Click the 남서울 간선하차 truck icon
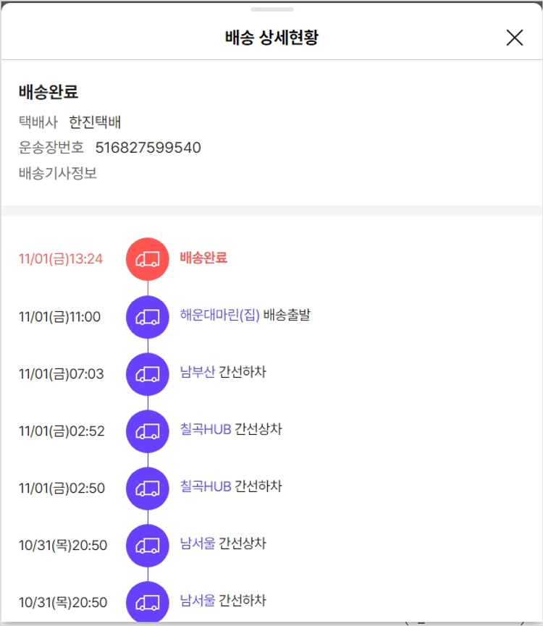 (x=148, y=602)
